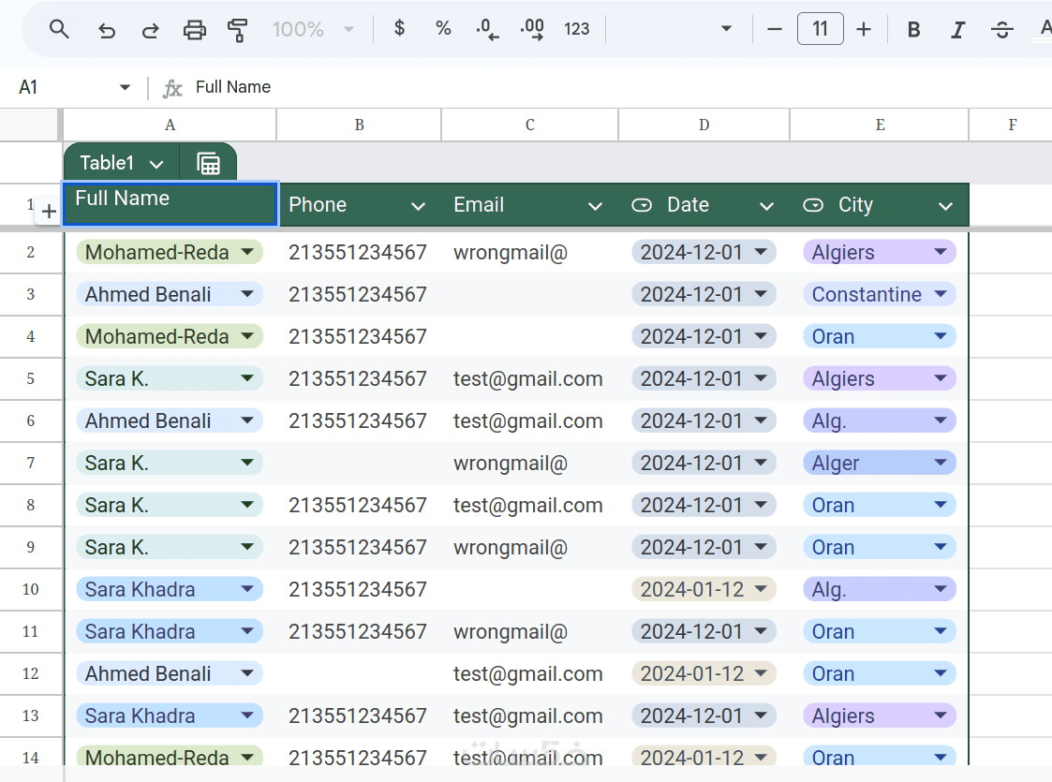Expand the Table1 name dropdown

(x=156, y=164)
